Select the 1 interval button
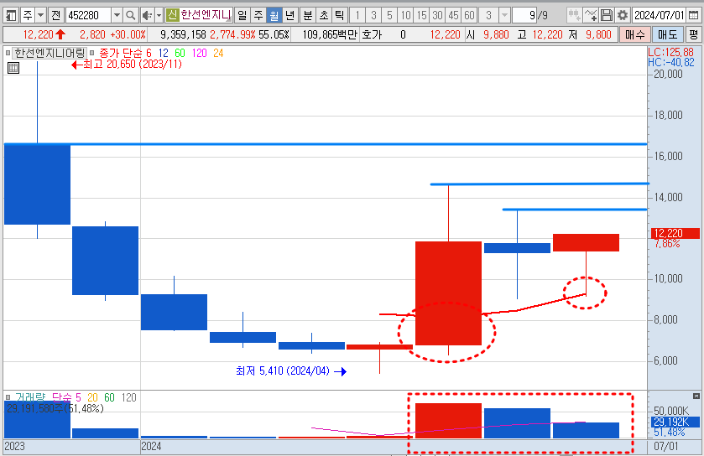The height and width of the screenshot is (456, 704). pyautogui.click(x=357, y=16)
